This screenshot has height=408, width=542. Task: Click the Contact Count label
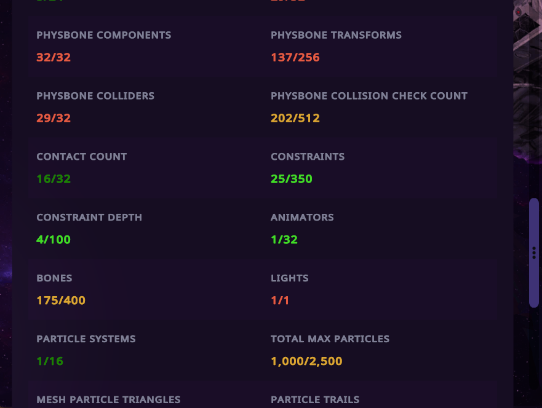(x=82, y=157)
